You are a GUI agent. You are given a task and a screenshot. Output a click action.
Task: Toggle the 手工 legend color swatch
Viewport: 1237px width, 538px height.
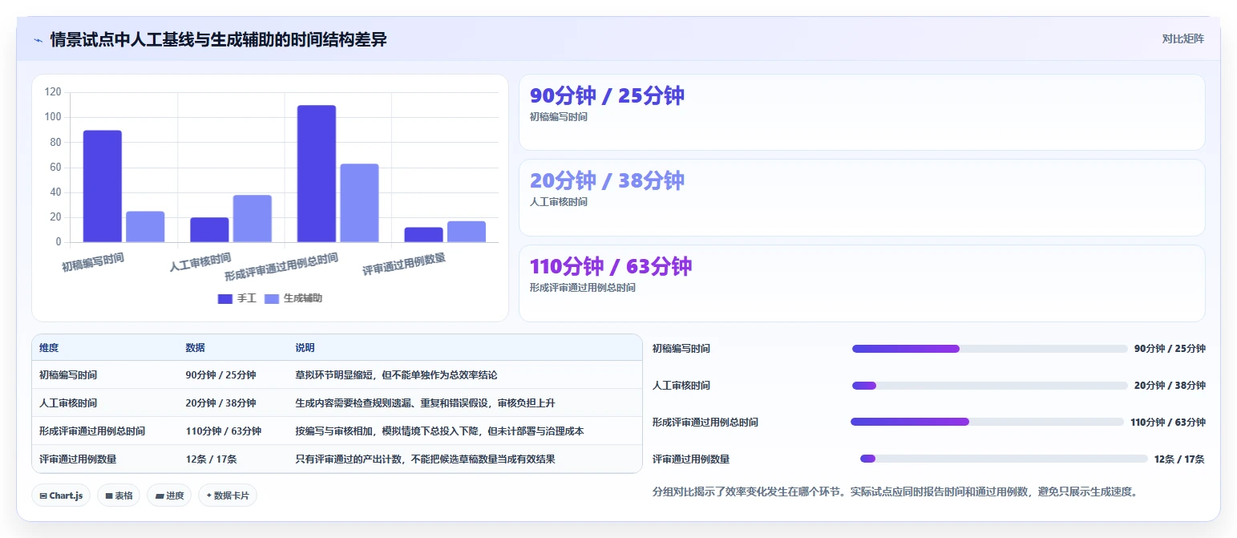click(225, 298)
